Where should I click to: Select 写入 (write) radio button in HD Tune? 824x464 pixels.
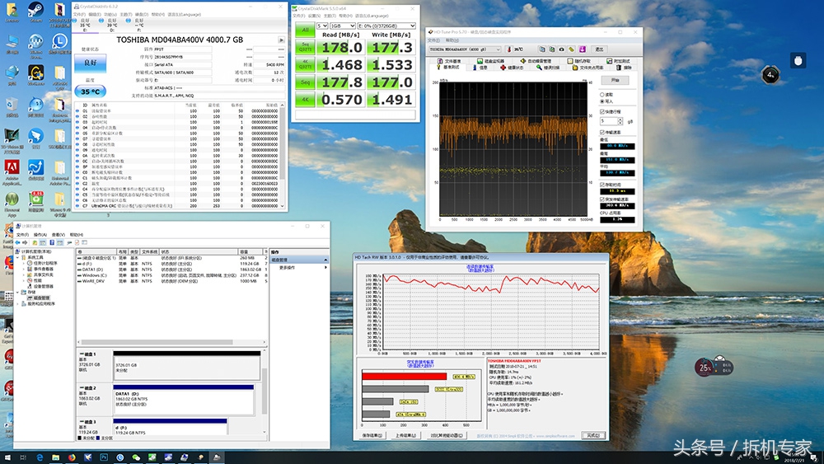point(602,101)
